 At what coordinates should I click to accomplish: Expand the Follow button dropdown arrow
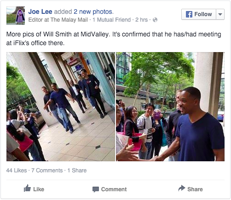tap(220, 14)
